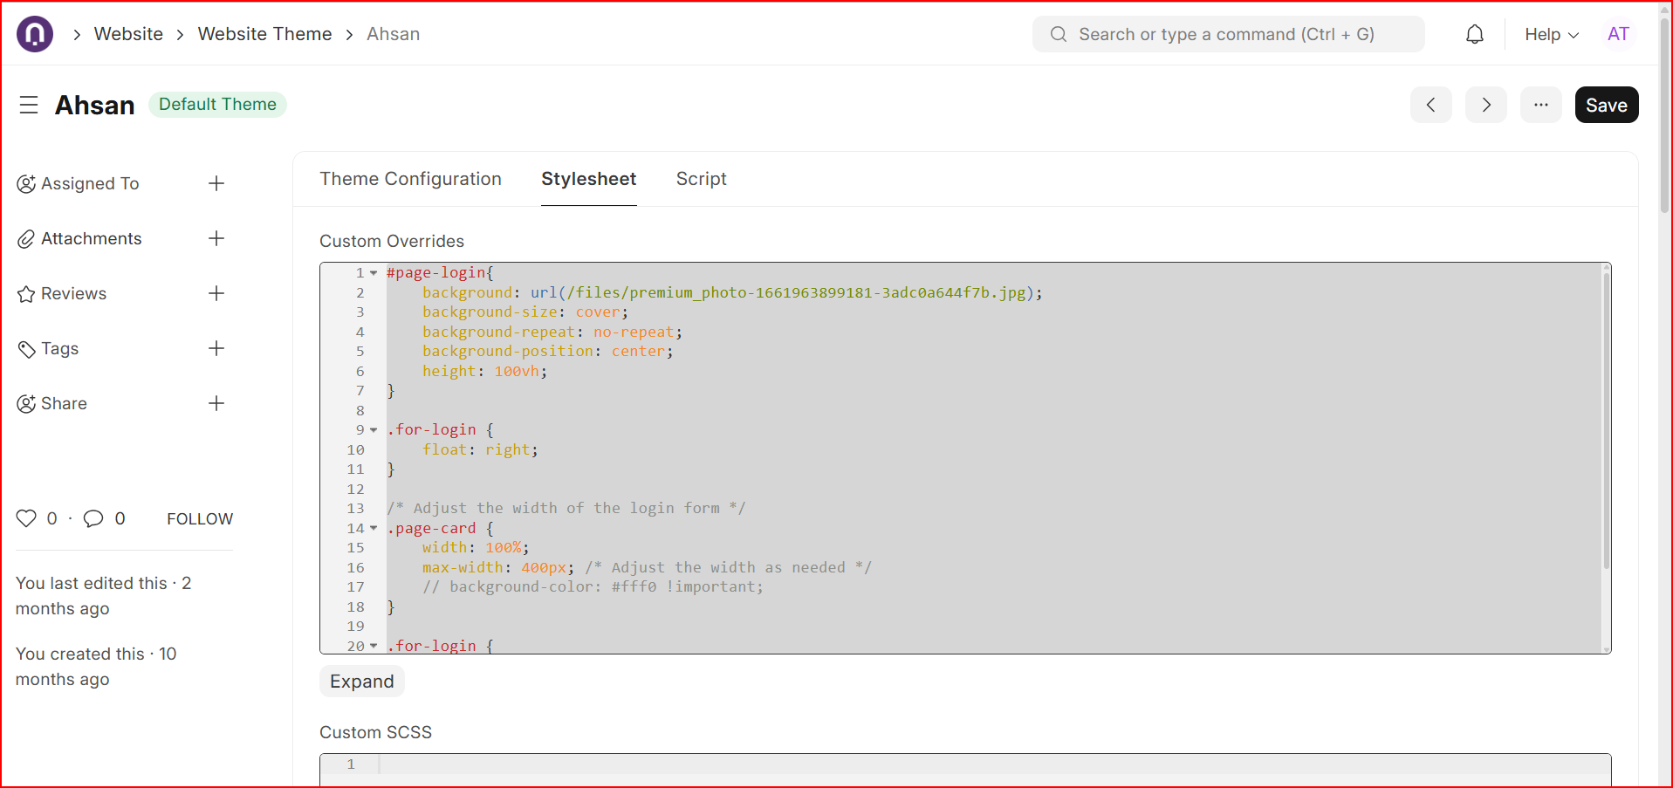Click the Frappe logo icon
Screen dimensions: 1673x788
(x=34, y=33)
